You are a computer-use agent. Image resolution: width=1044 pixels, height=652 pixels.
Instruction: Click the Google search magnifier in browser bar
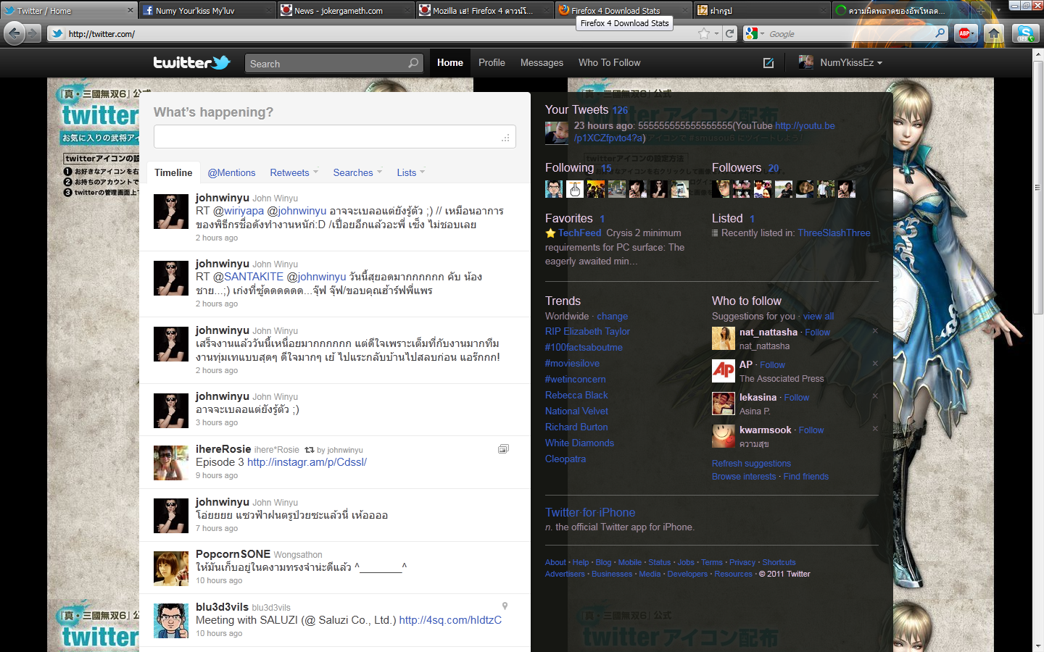point(940,33)
